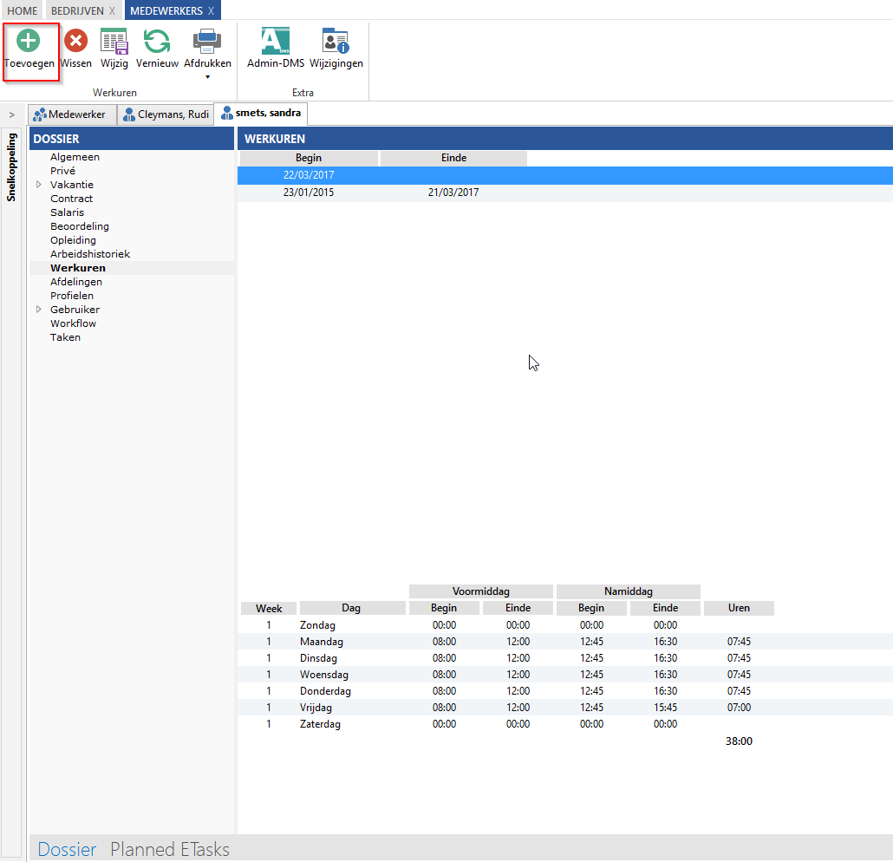This screenshot has width=893, height=862.
Task: Switch to the HOME tab
Action: tap(23, 10)
